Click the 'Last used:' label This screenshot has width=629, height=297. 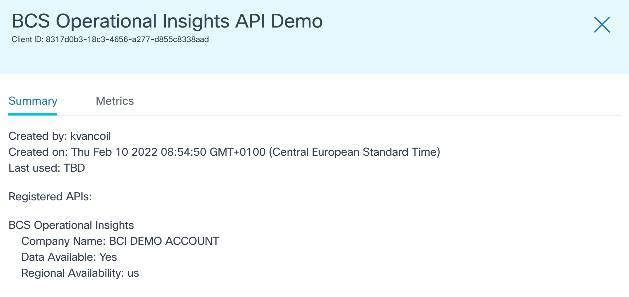(x=34, y=168)
